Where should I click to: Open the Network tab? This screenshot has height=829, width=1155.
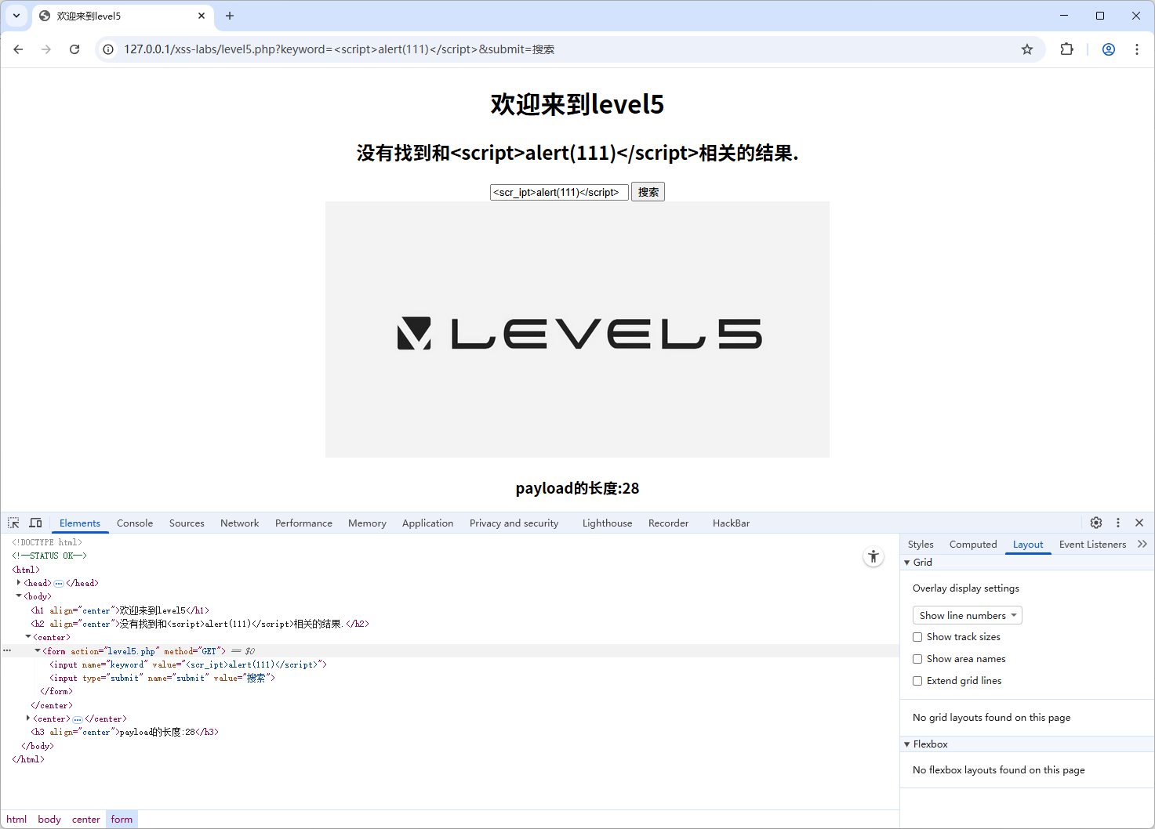239,523
